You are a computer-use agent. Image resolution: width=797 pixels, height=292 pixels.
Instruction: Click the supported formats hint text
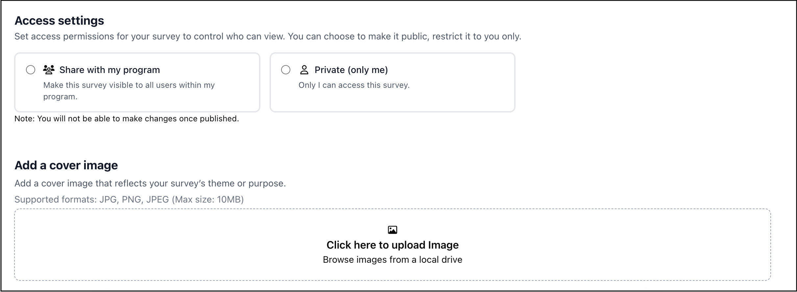pos(129,200)
